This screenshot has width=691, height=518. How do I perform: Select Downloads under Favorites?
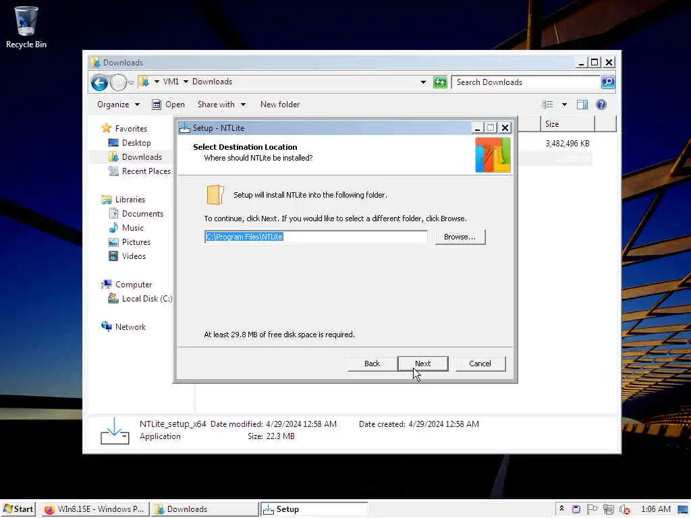[x=135, y=156]
